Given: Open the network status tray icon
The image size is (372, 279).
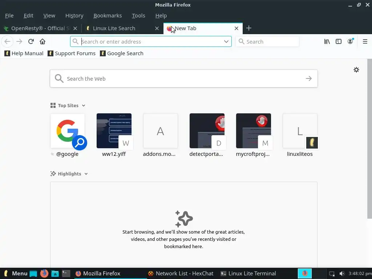Looking at the screenshot, I should coord(332,274).
